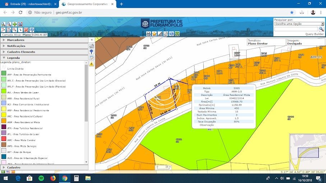Screen dimensions: 326x183
Task: Click the pink magnifier search tool
Action: (14, 30)
